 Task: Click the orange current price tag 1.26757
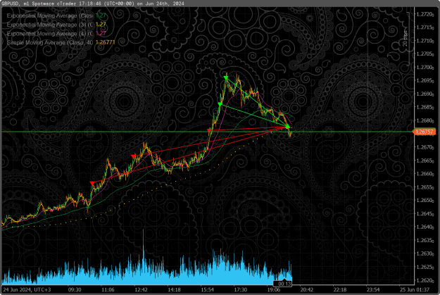[x=424, y=132]
